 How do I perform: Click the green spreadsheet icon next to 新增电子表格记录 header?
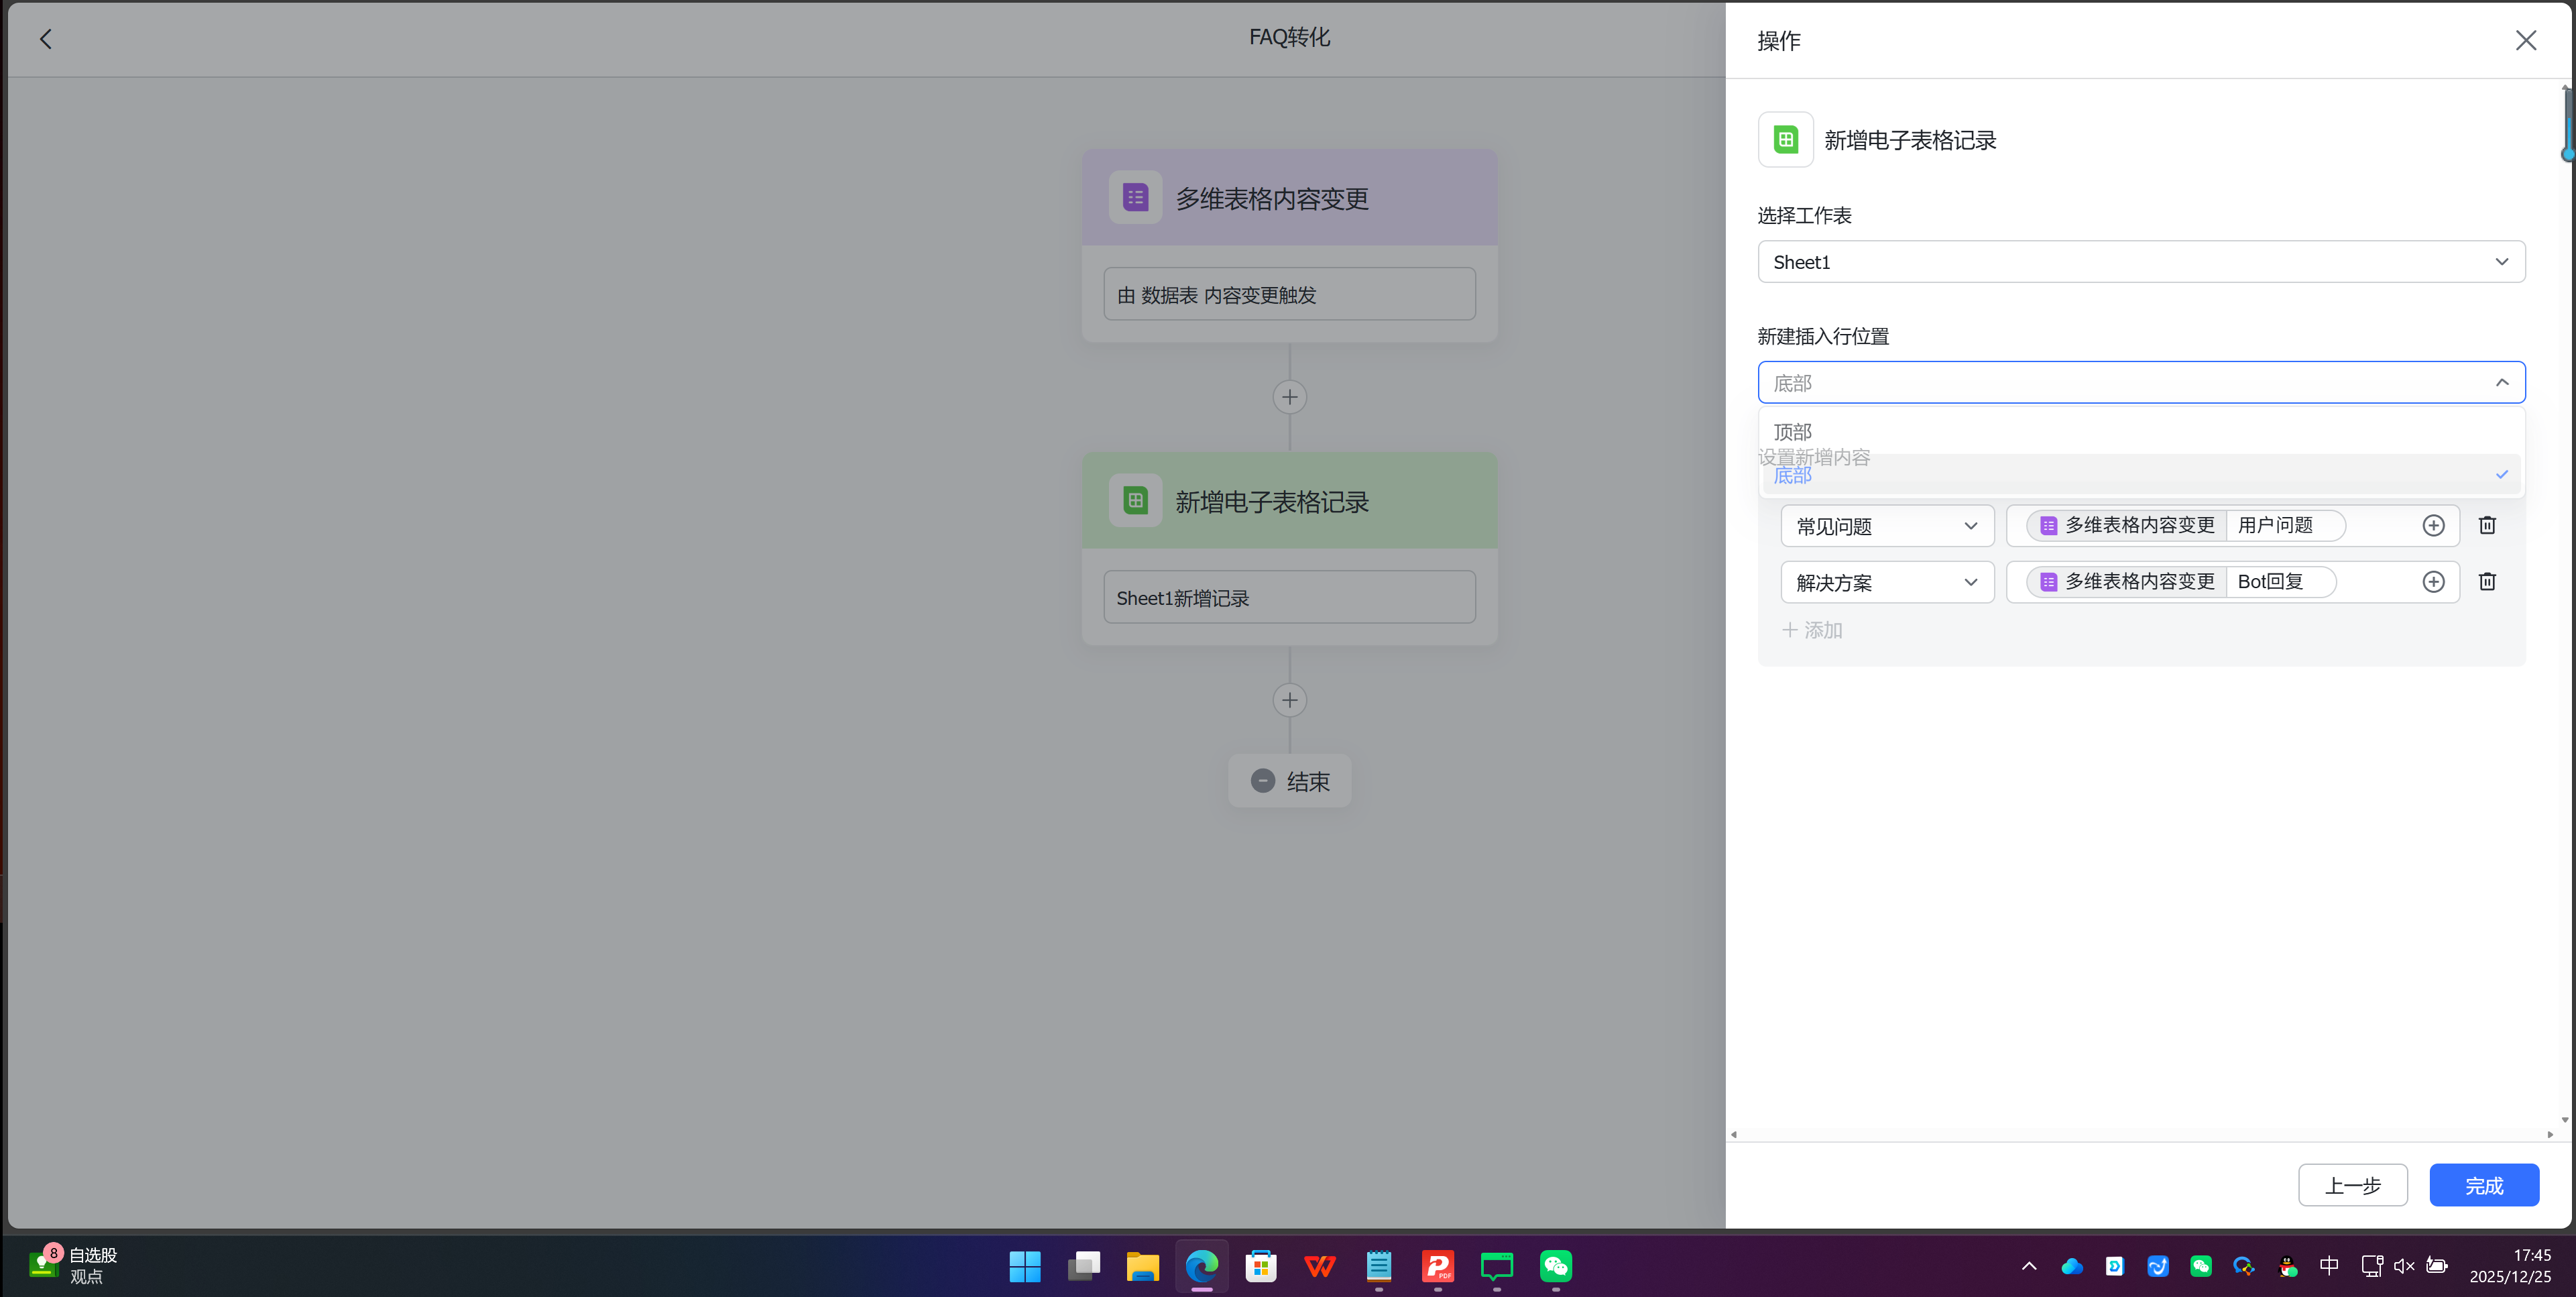pyautogui.click(x=1786, y=139)
